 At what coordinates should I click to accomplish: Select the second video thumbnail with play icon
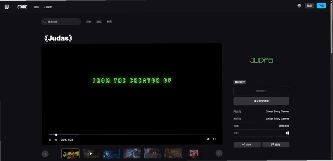click(x=91, y=154)
